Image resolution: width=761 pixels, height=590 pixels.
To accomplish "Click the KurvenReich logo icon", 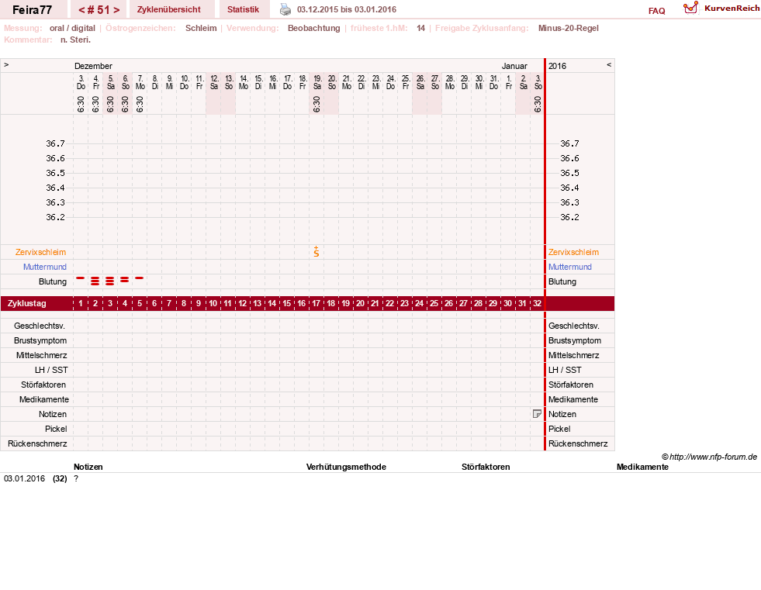I will coord(690,8).
